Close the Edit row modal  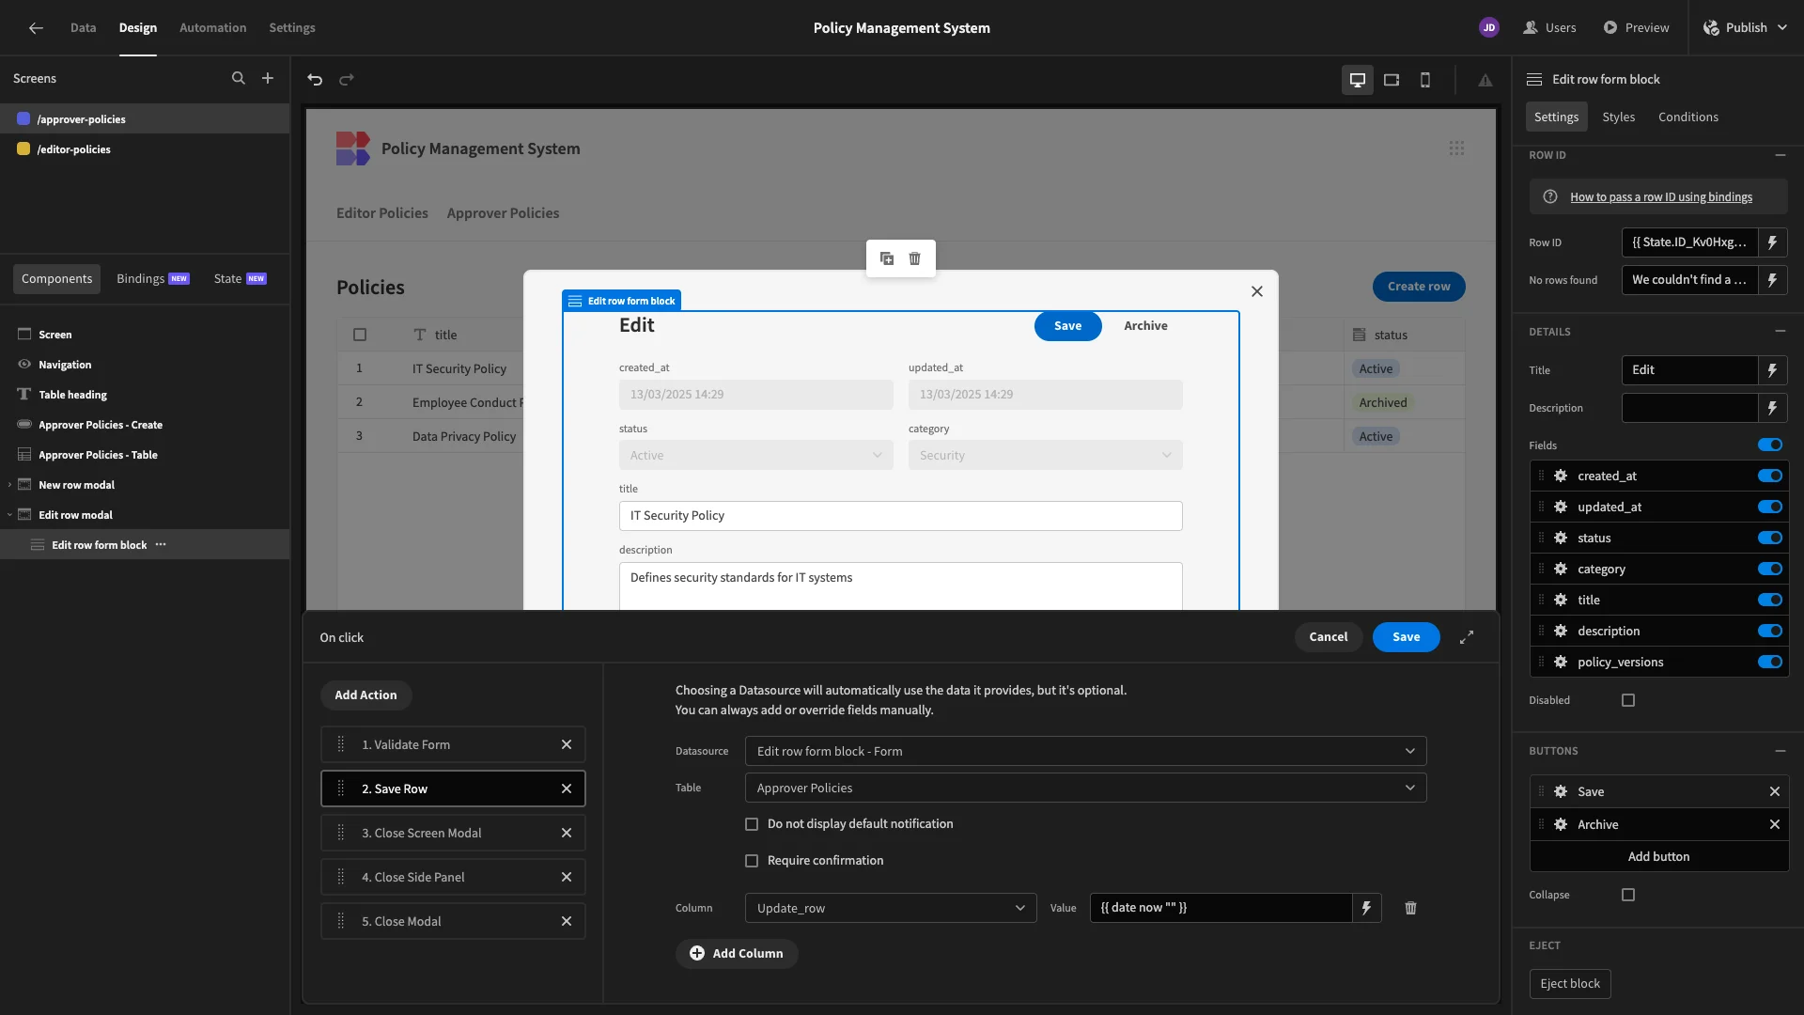[x=1257, y=291]
